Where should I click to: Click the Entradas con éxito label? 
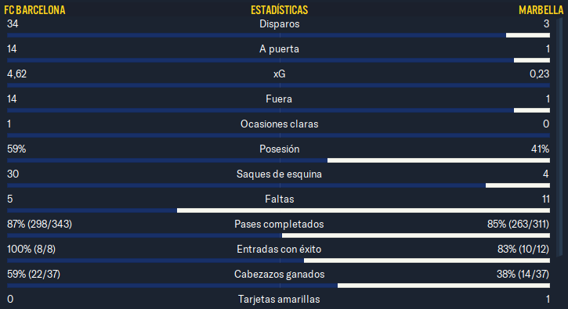click(x=279, y=249)
